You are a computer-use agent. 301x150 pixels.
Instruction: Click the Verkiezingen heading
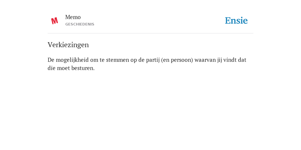[68, 45]
